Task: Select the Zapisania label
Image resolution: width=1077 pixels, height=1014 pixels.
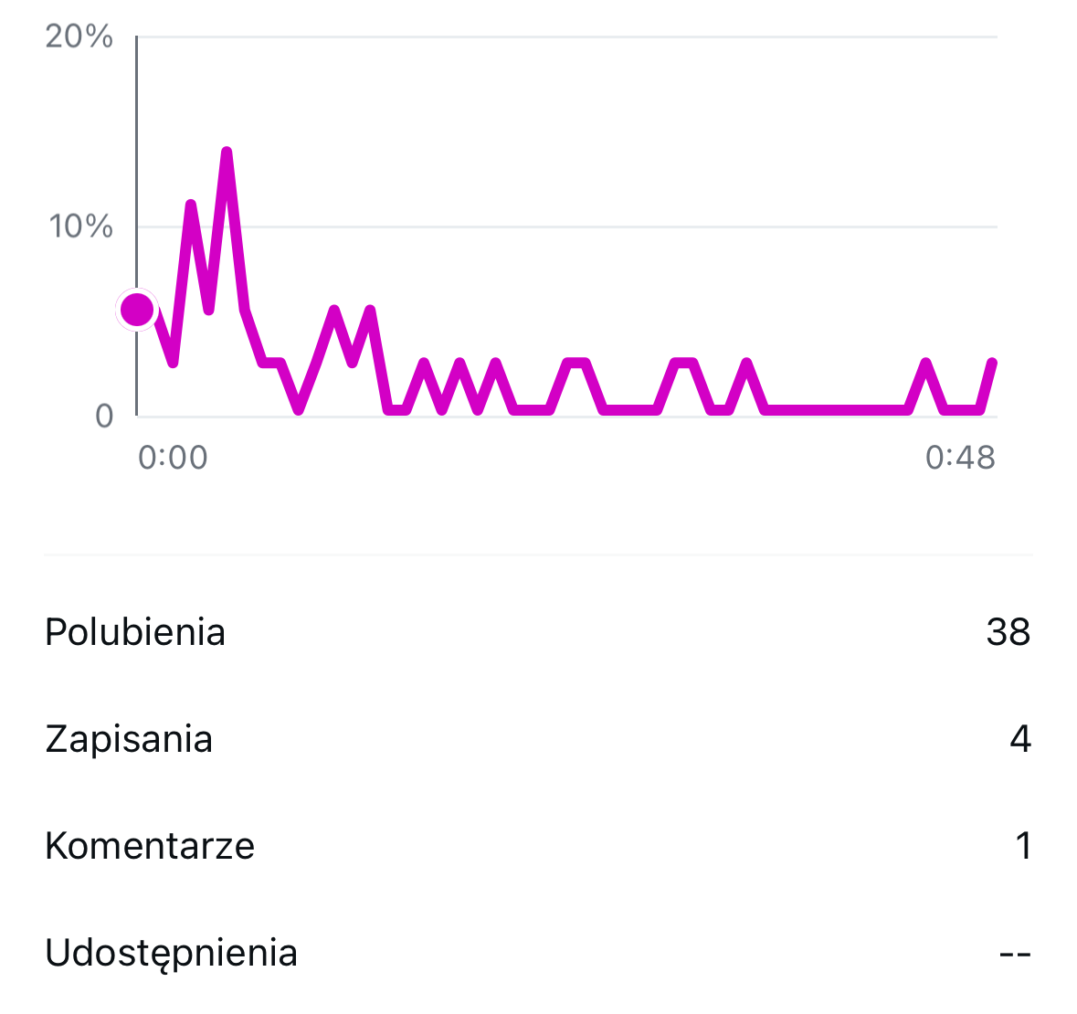Action: [x=129, y=739]
